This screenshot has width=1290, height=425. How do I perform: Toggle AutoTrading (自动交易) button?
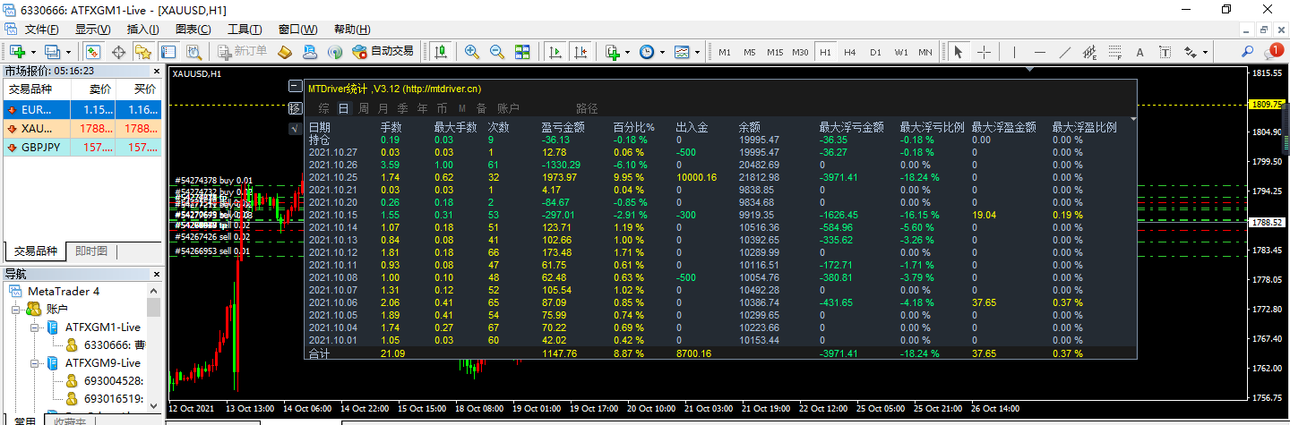383,52
